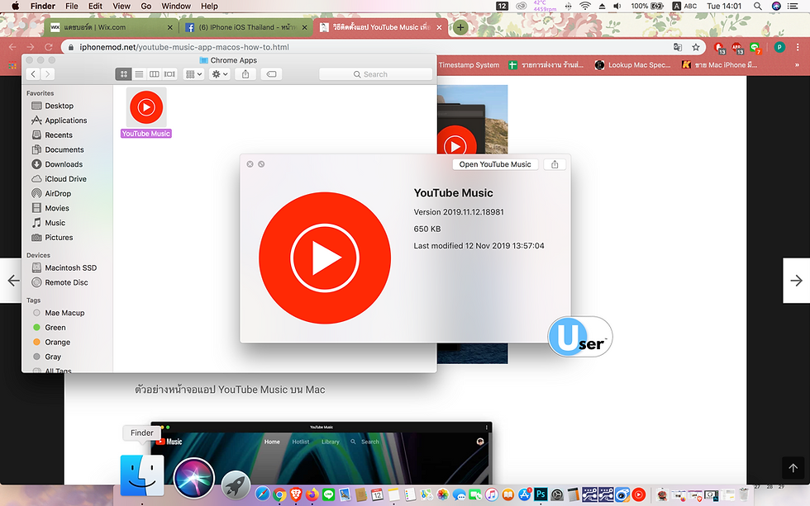Launch Siri from the Dock
810x506 pixels.
point(193,478)
